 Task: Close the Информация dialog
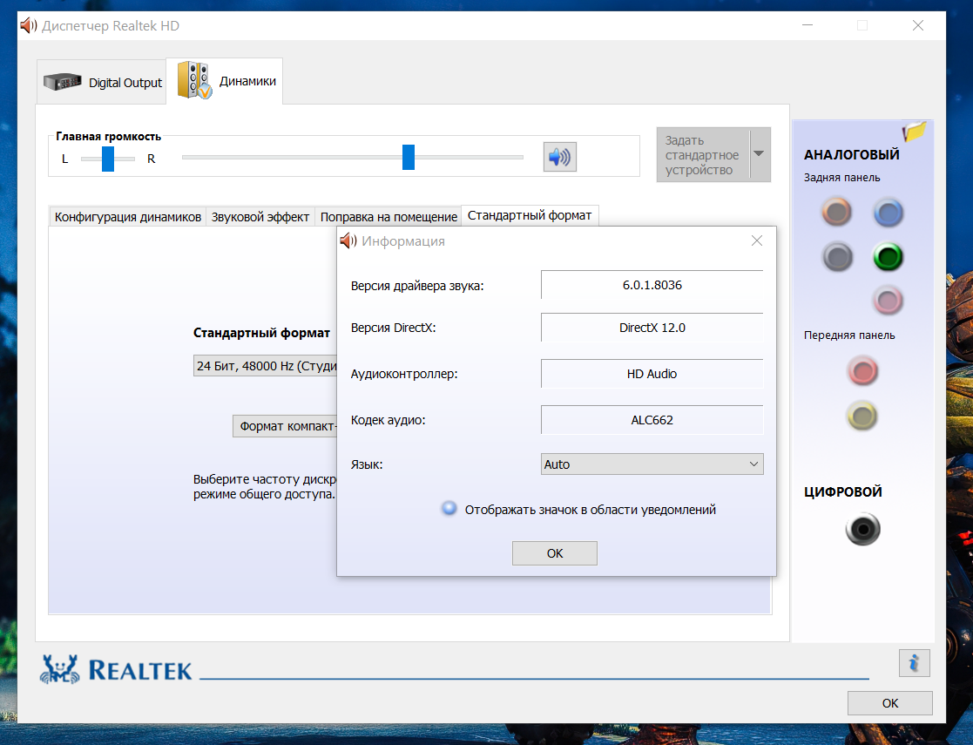(x=756, y=240)
